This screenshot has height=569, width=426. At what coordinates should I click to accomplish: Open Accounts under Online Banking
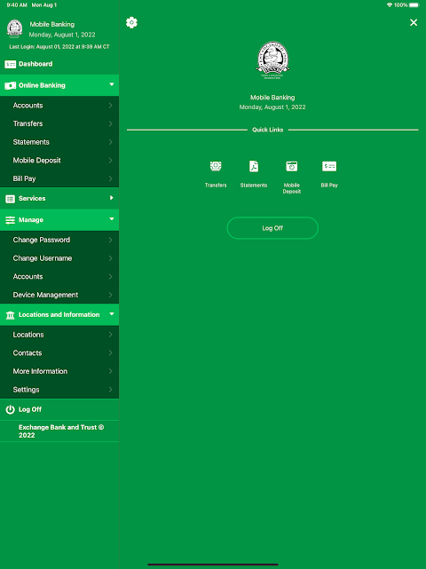59,106
